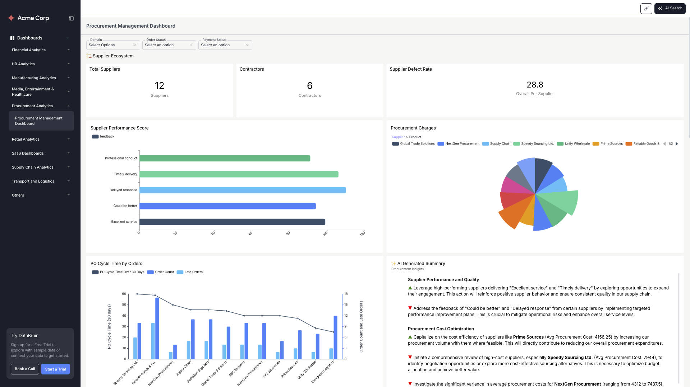This screenshot has height=387, width=690.
Task: Click the Timely delivery bar
Action: pyautogui.click(x=239, y=174)
